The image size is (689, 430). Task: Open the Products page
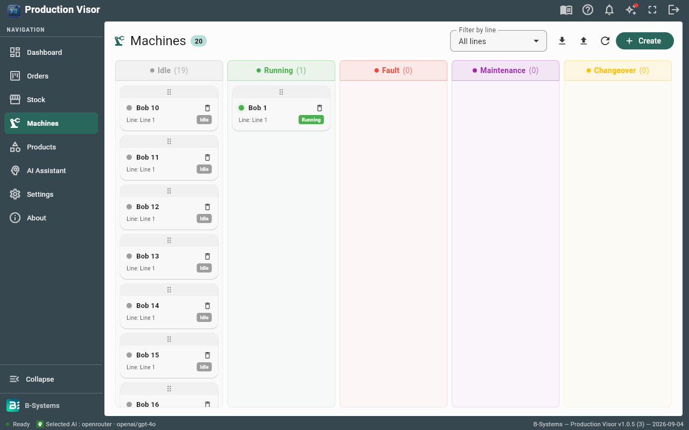[x=51, y=147]
